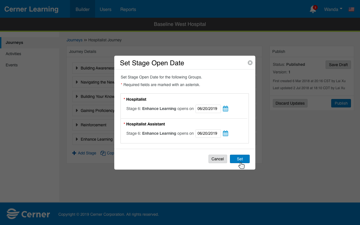Click the Cerner Learning brand title
This screenshot has height=225, width=360.
[31, 9]
